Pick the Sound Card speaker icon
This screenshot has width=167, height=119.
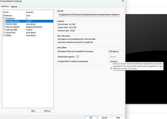(4, 32)
